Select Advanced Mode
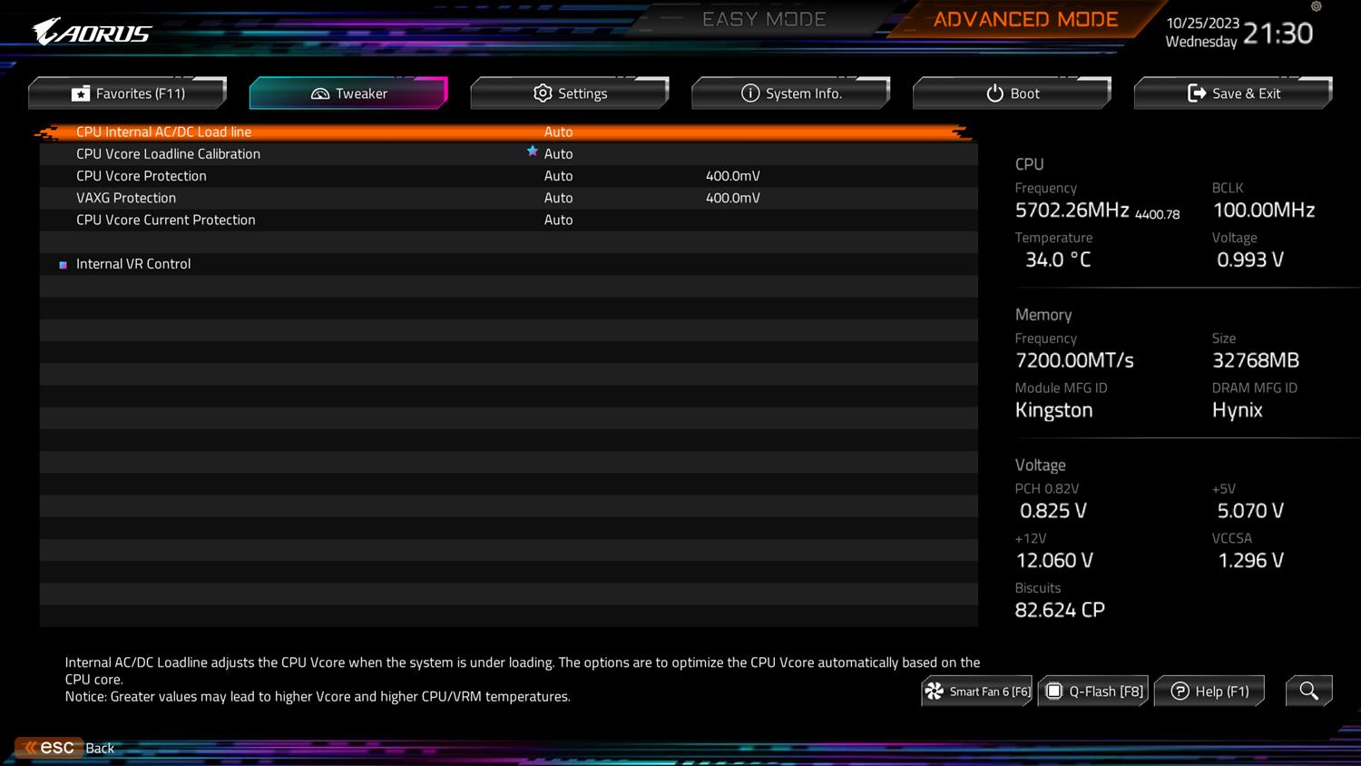This screenshot has width=1361, height=766. click(1025, 20)
